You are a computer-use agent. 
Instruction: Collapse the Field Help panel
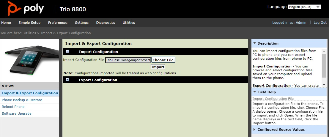255,92
